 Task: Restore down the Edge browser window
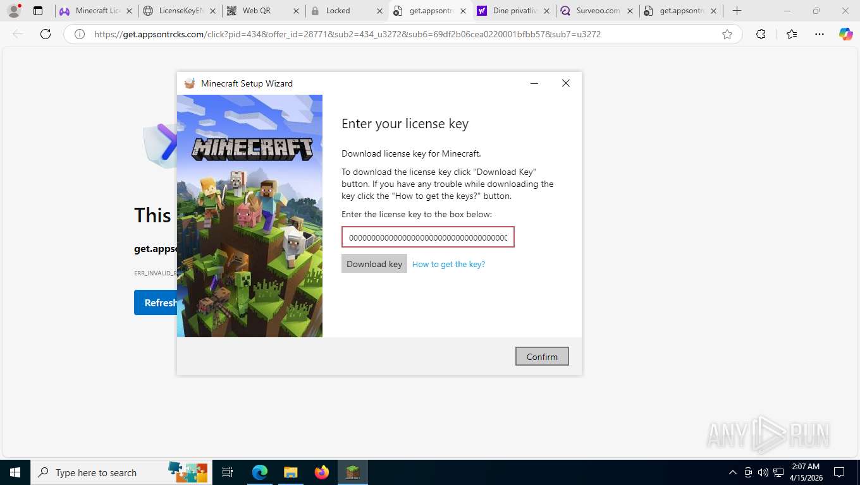click(x=816, y=11)
